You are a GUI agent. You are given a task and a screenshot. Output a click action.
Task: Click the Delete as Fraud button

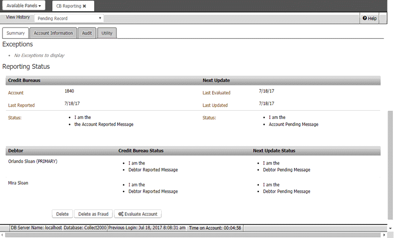coord(93,214)
